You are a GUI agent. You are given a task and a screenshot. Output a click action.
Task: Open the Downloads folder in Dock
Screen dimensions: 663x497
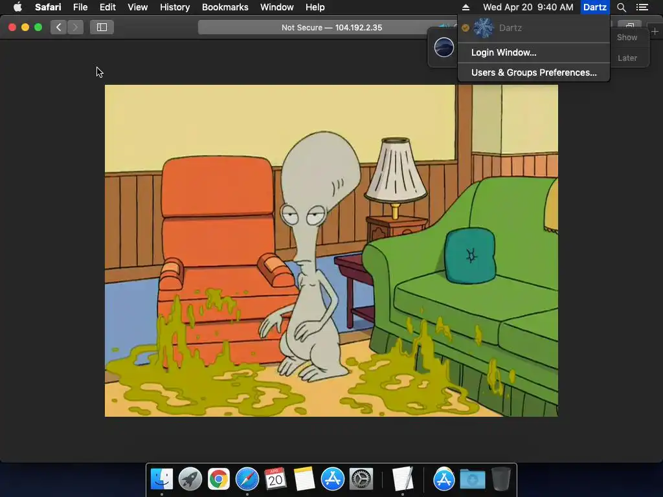(x=472, y=479)
